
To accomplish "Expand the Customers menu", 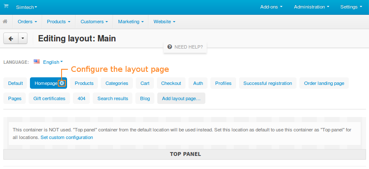I will coord(94,22).
